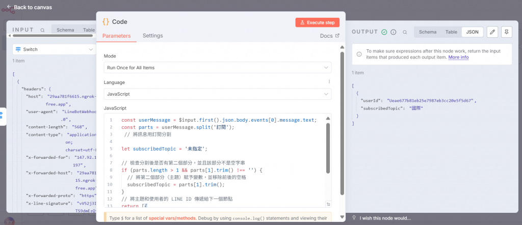Click the lightbulb feedback icon
Screen dimensions: 522x225
[354, 218]
